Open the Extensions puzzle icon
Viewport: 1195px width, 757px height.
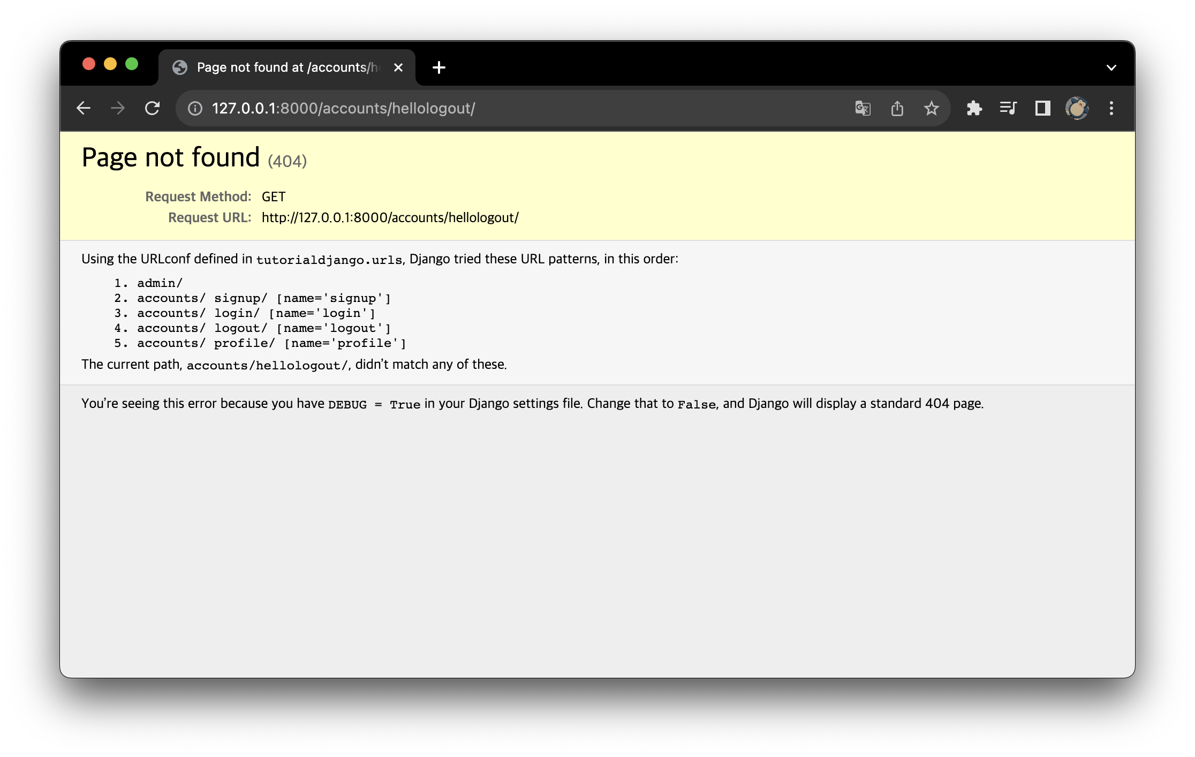pos(974,109)
